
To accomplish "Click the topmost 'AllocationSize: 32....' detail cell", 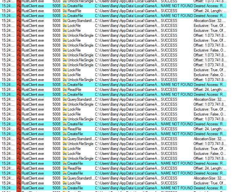I will (209, 21).
